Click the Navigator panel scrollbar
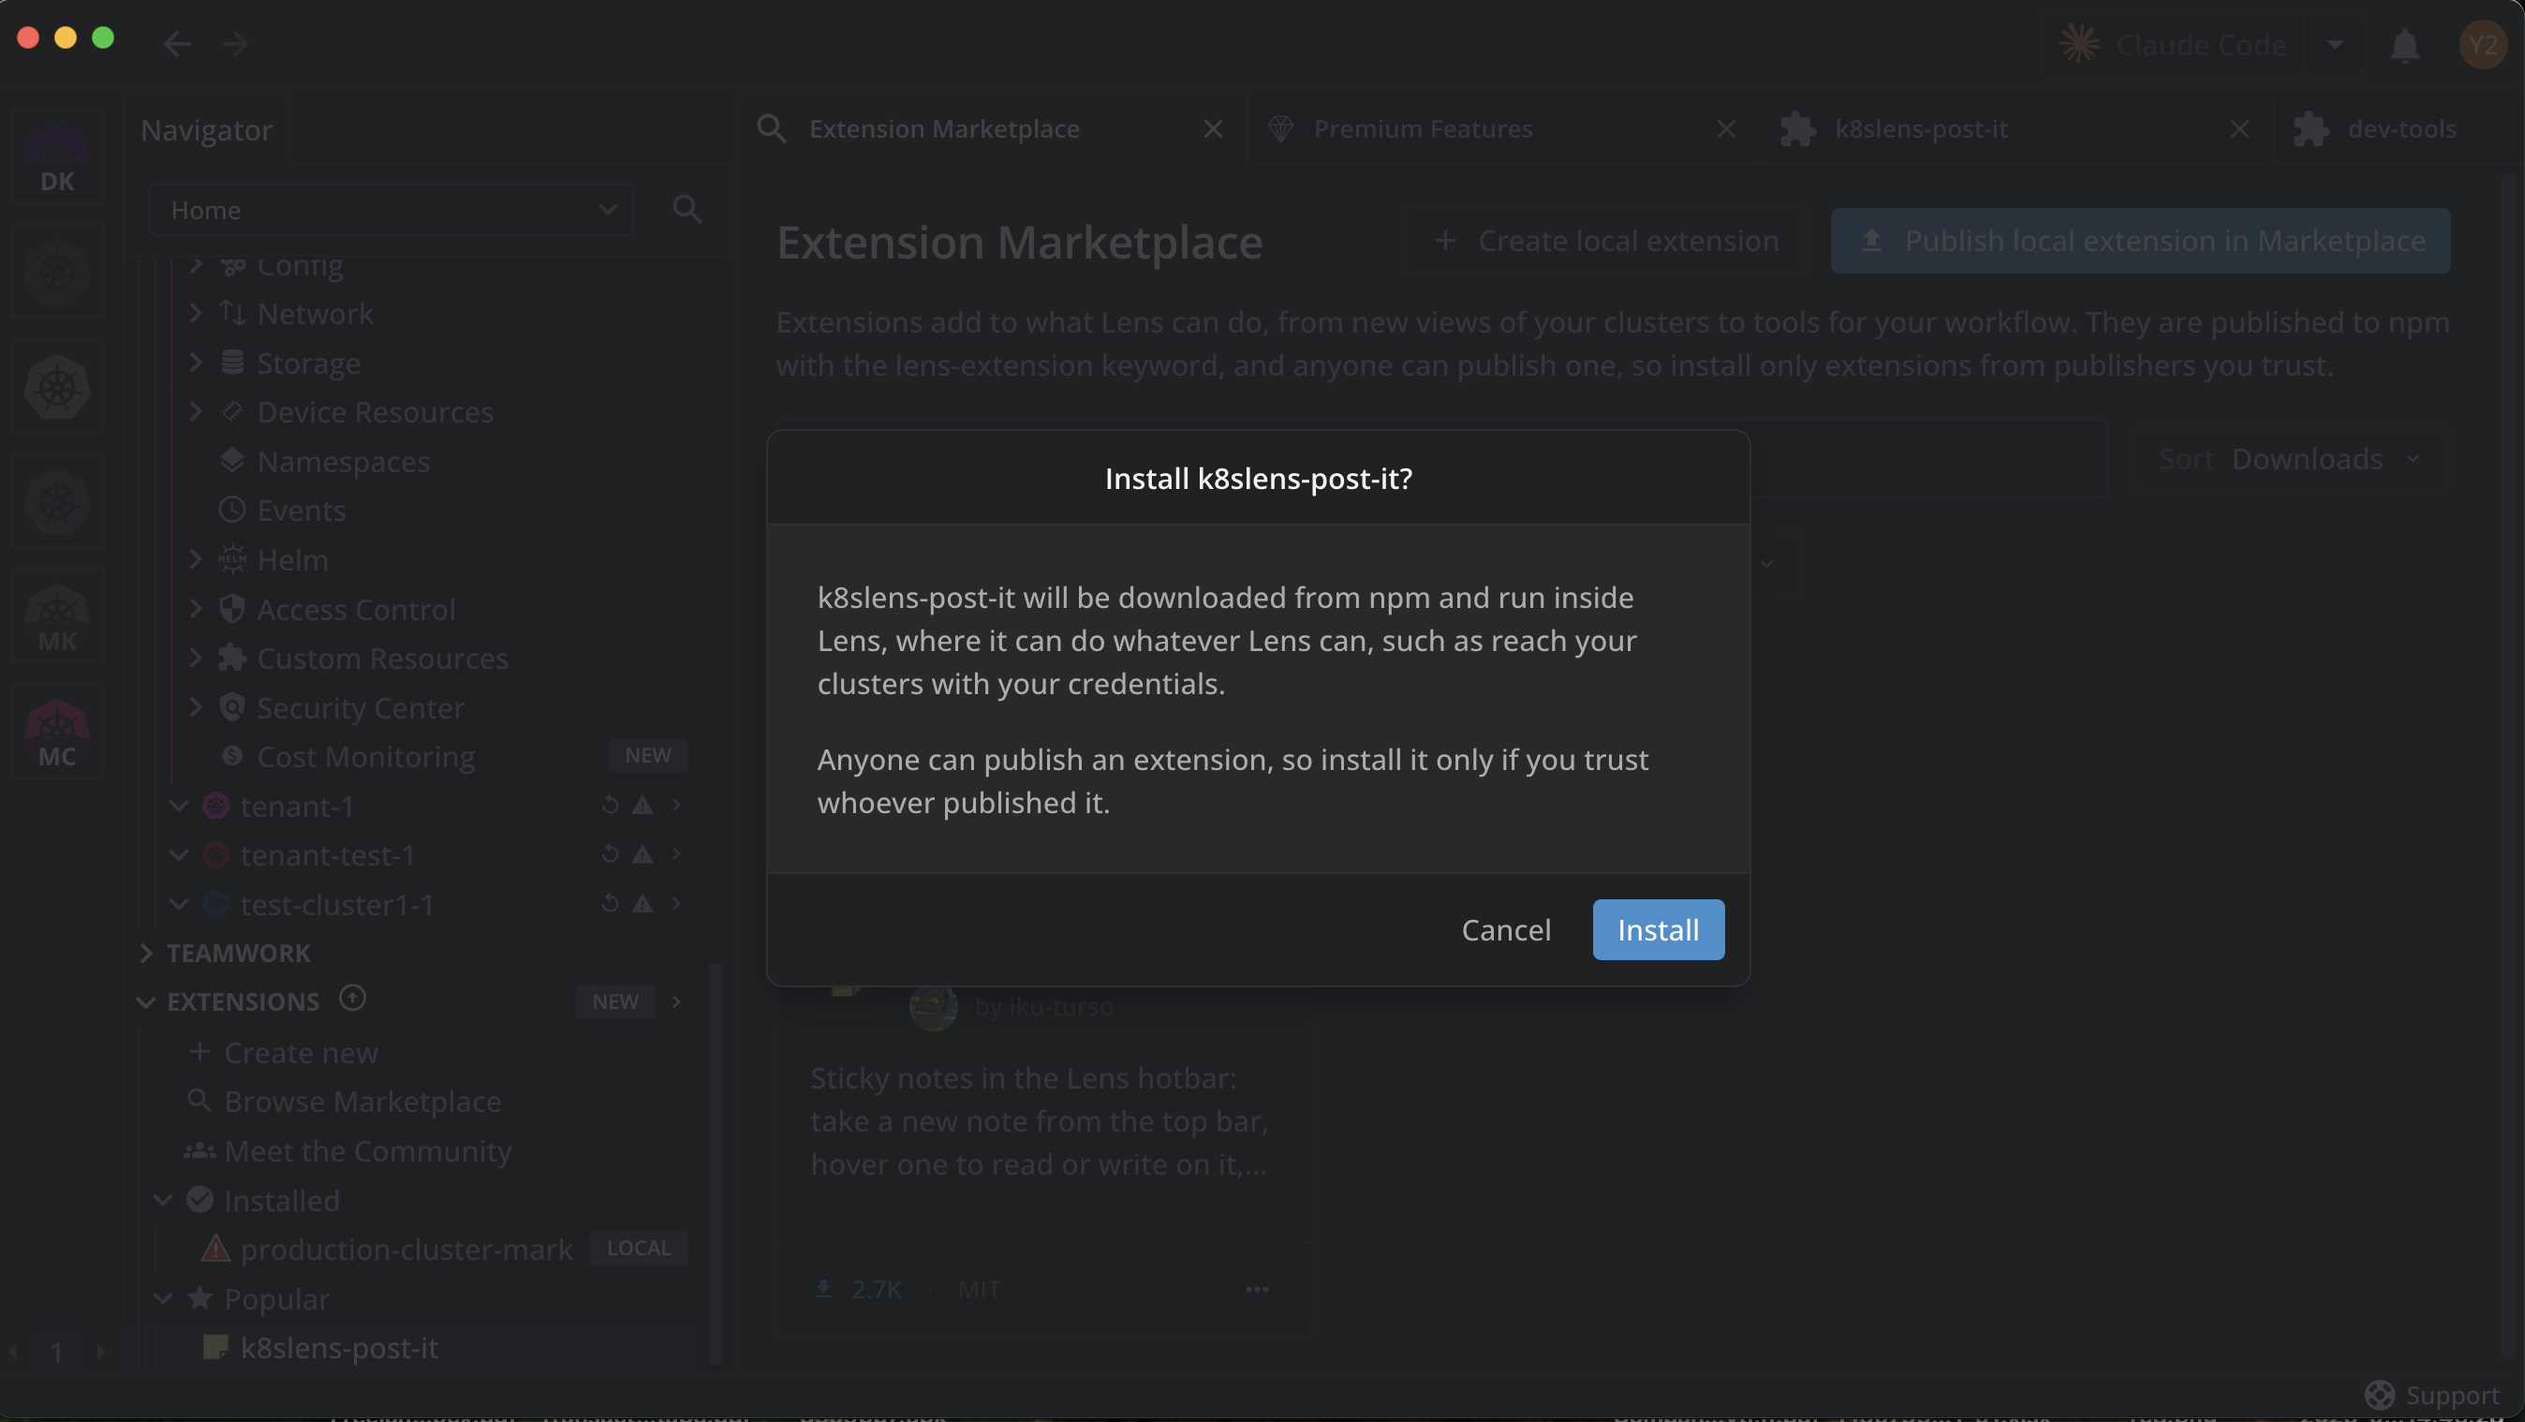The height and width of the screenshot is (1422, 2525). pos(715,1164)
